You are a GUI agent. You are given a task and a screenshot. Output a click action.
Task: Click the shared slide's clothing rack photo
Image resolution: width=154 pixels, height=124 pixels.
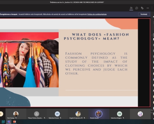29,60
